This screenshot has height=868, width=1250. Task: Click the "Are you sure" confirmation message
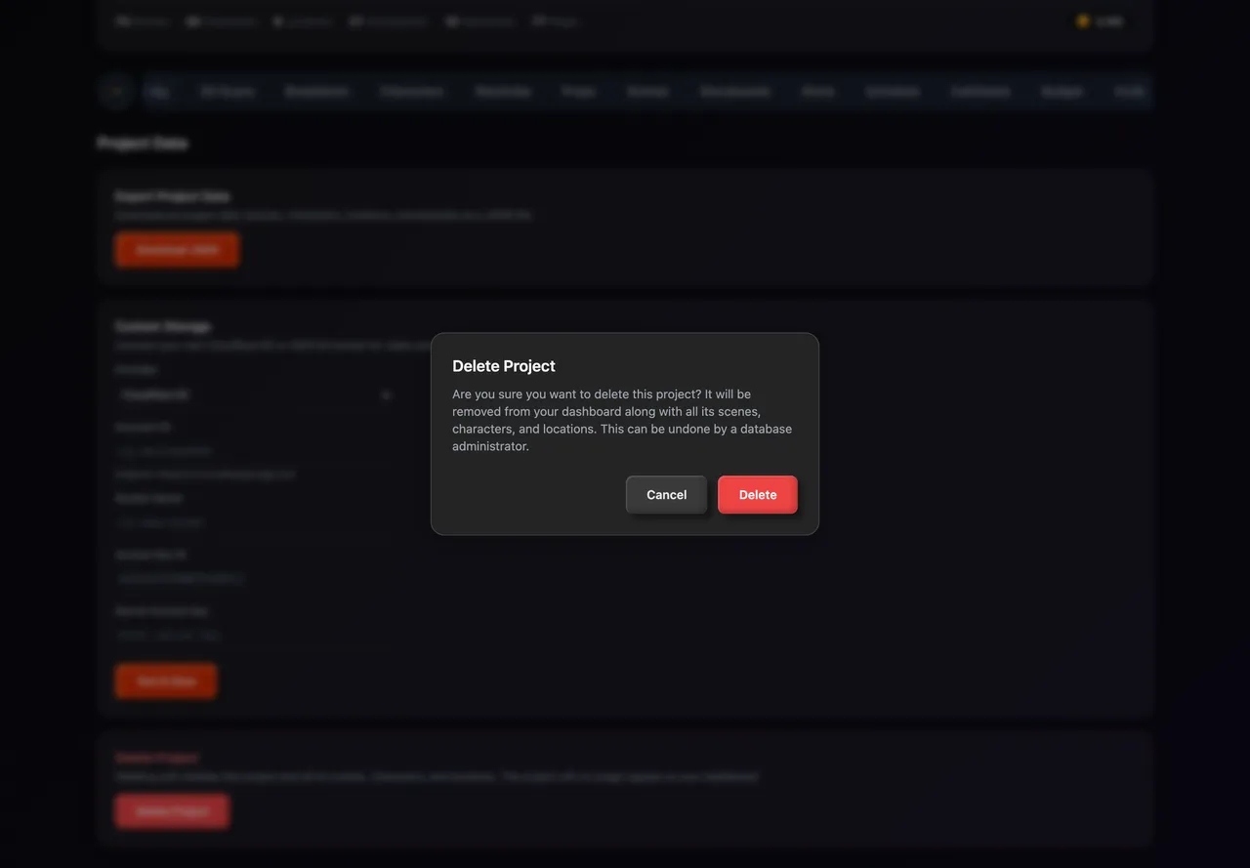point(622,420)
